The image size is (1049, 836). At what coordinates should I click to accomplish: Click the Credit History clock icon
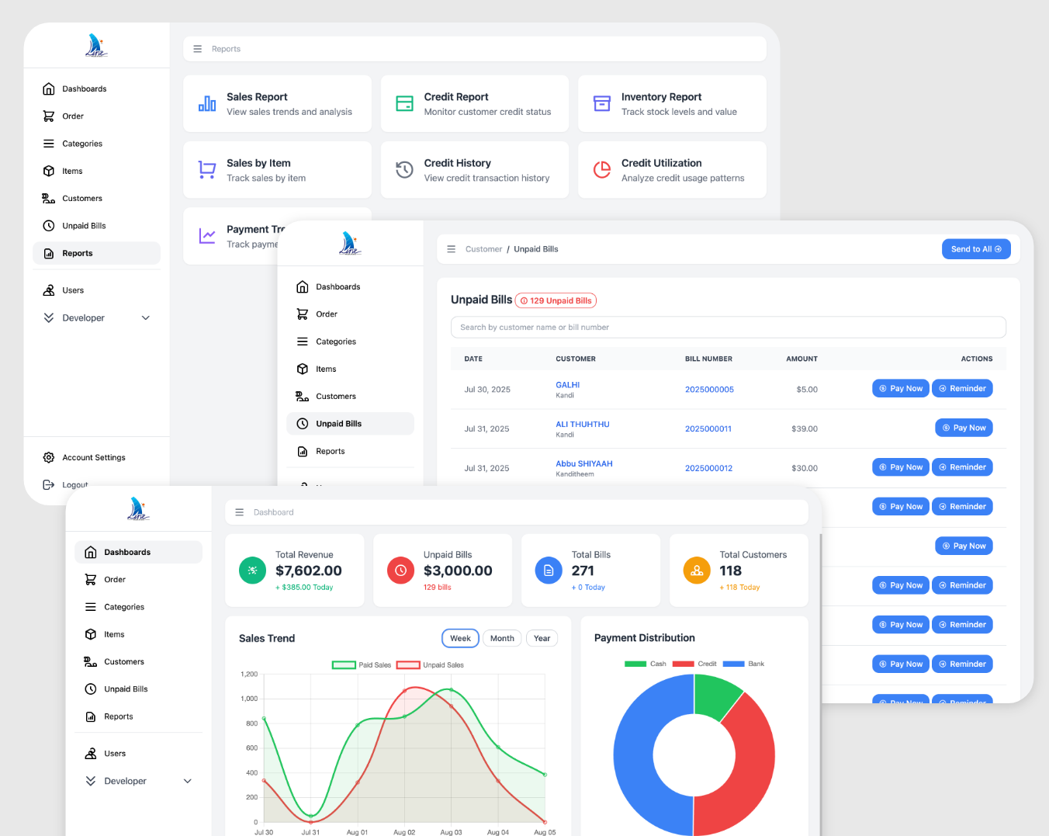pos(404,169)
